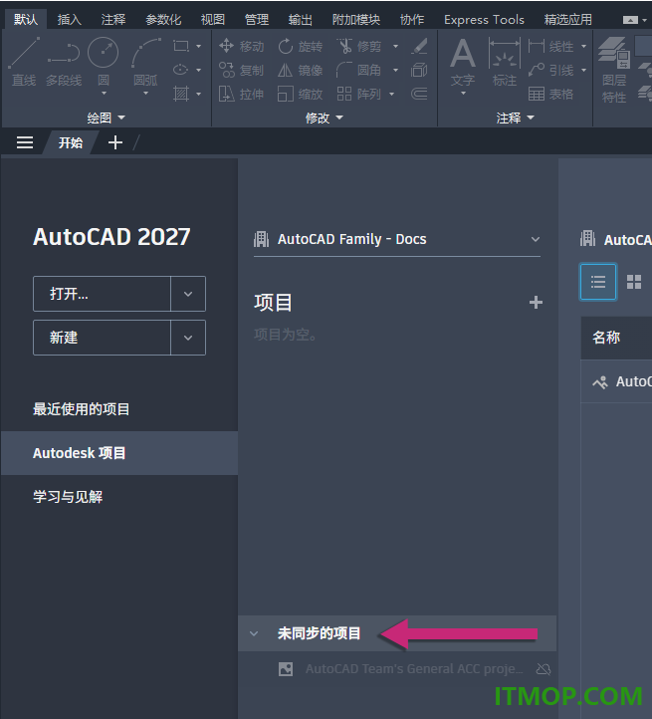Screen dimensions: 652x719
Task: Switch to the 附加模块 ribbon tab
Action: pyautogui.click(x=356, y=19)
